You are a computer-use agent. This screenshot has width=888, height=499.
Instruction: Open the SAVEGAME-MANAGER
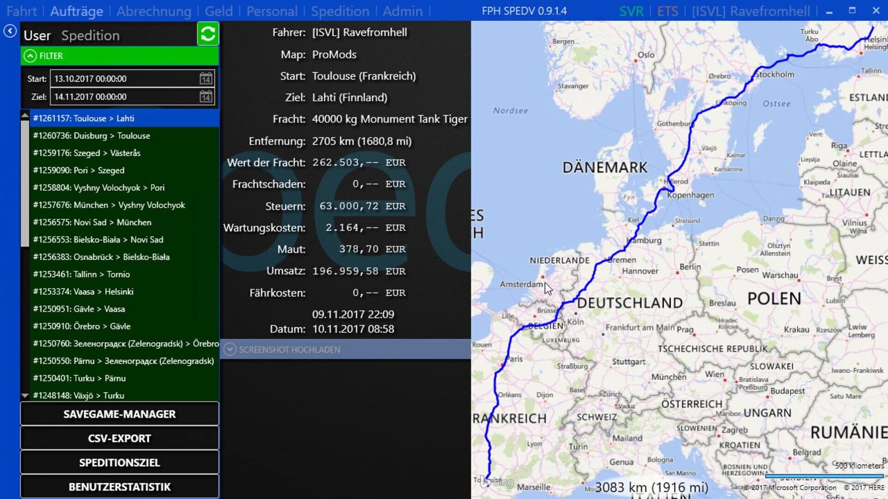coord(119,414)
